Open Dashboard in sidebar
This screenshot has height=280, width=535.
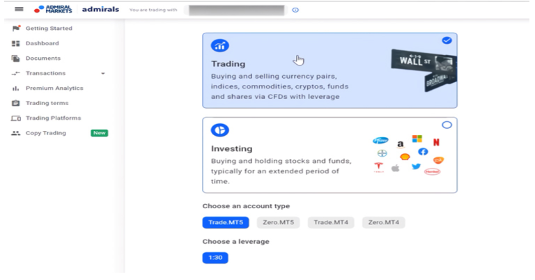[42, 43]
